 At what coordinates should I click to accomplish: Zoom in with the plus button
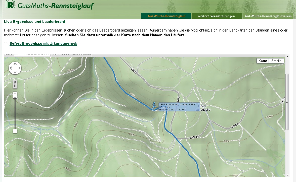tap(15, 94)
